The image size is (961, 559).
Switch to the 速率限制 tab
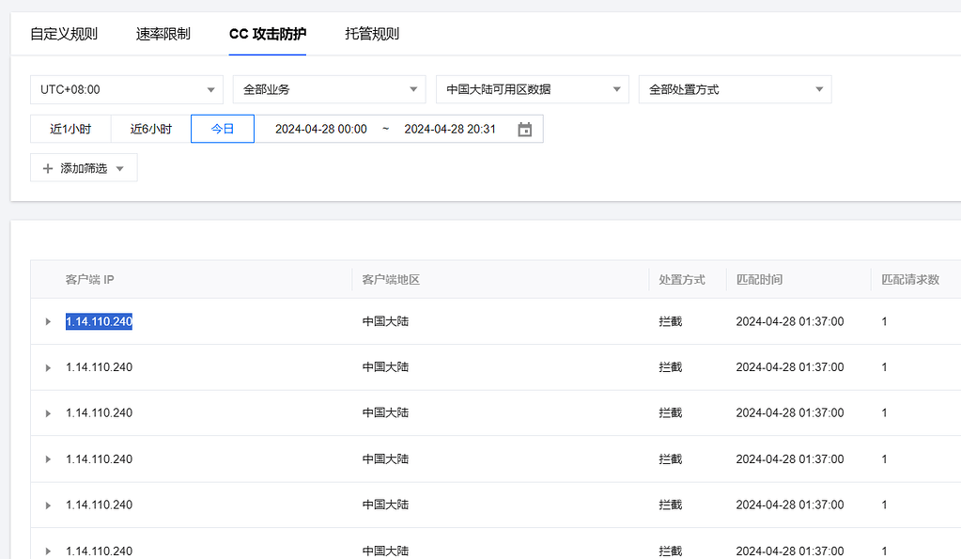(x=162, y=33)
